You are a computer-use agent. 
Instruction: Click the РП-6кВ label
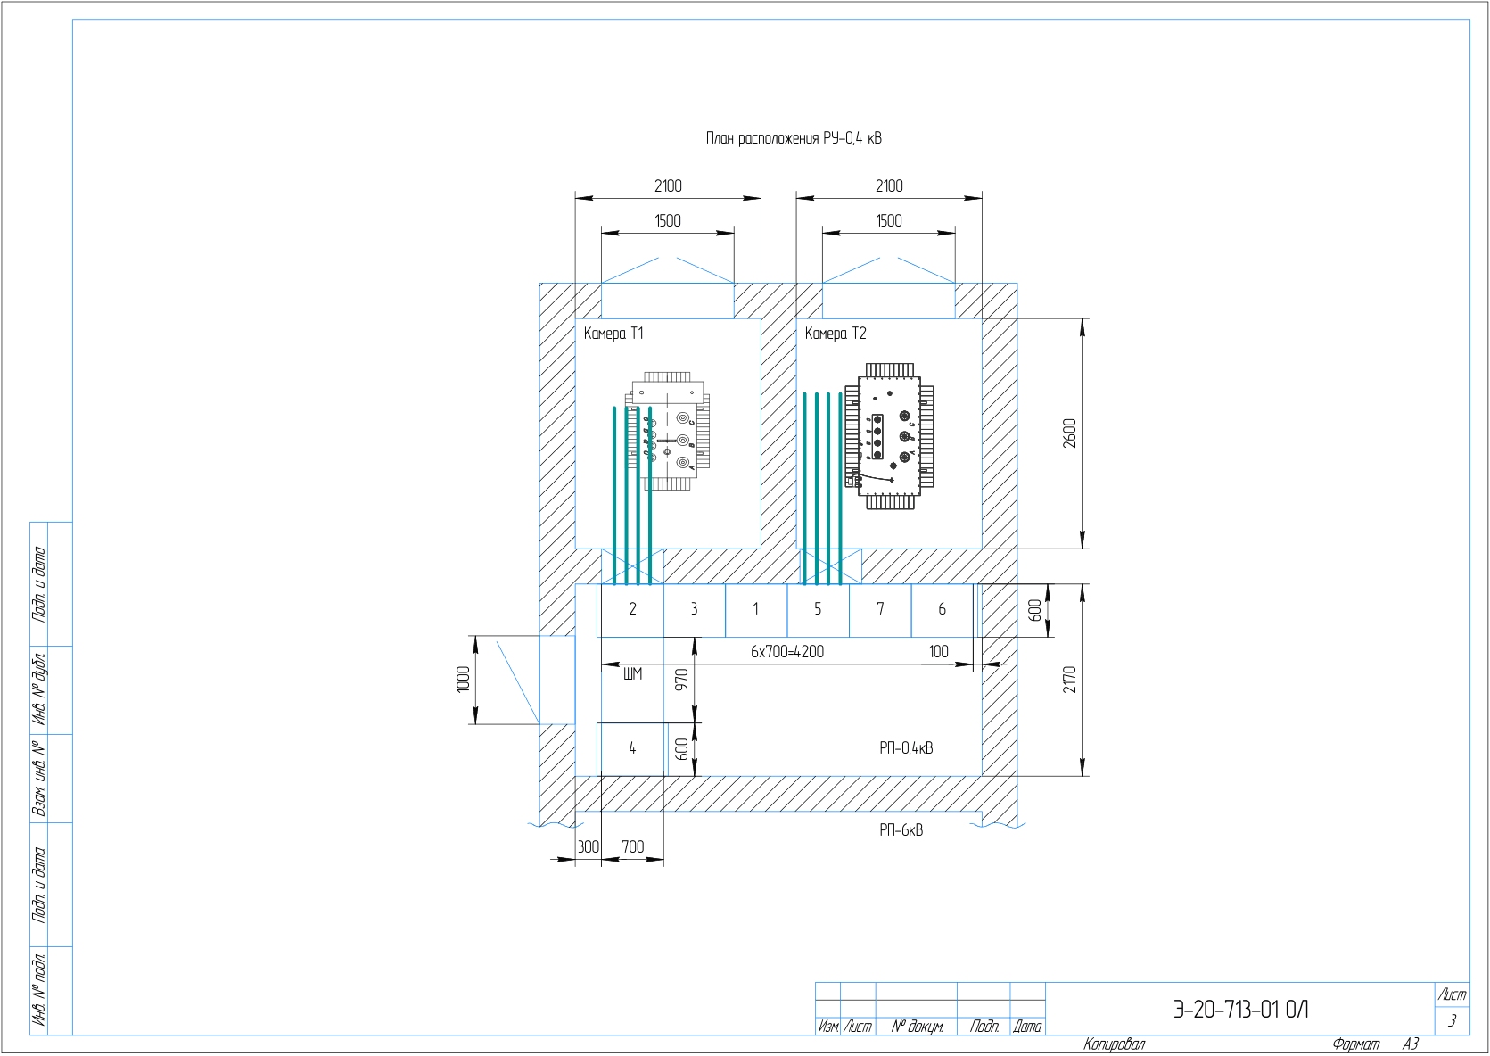tap(901, 830)
